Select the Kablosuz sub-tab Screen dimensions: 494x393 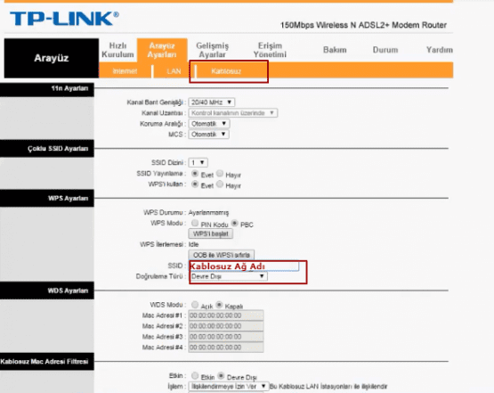point(226,71)
